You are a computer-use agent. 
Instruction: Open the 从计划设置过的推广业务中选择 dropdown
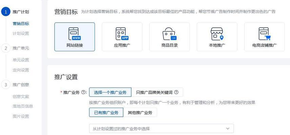tap(161, 129)
